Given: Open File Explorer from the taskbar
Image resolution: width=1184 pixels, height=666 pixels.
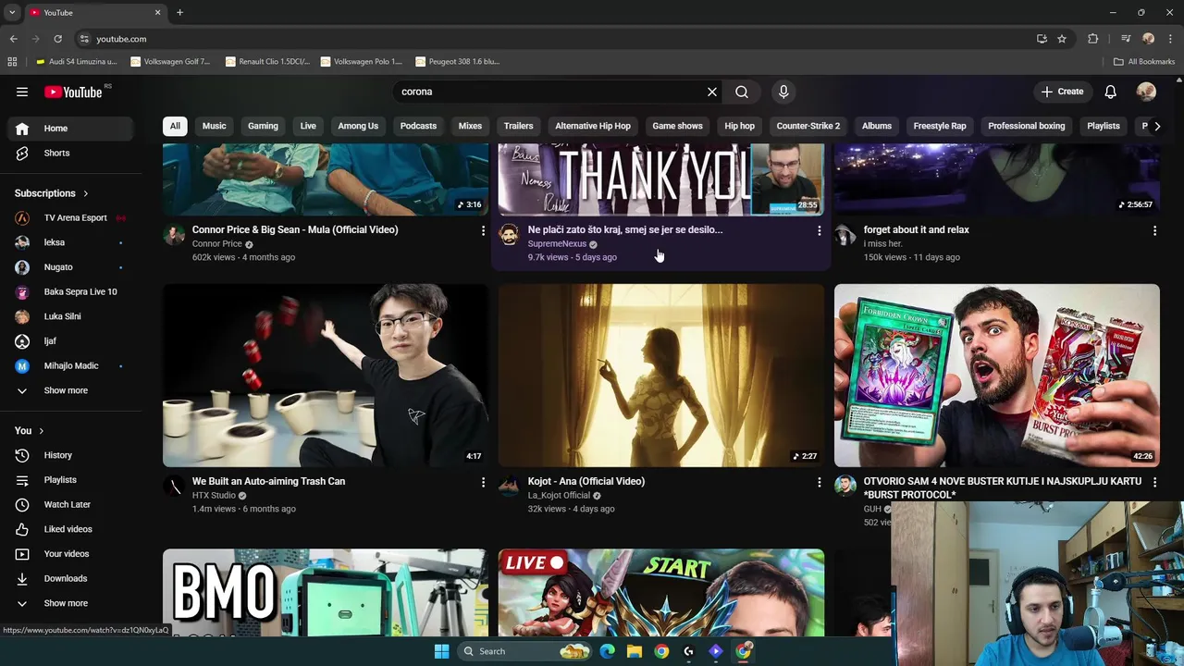Looking at the screenshot, I should [635, 651].
